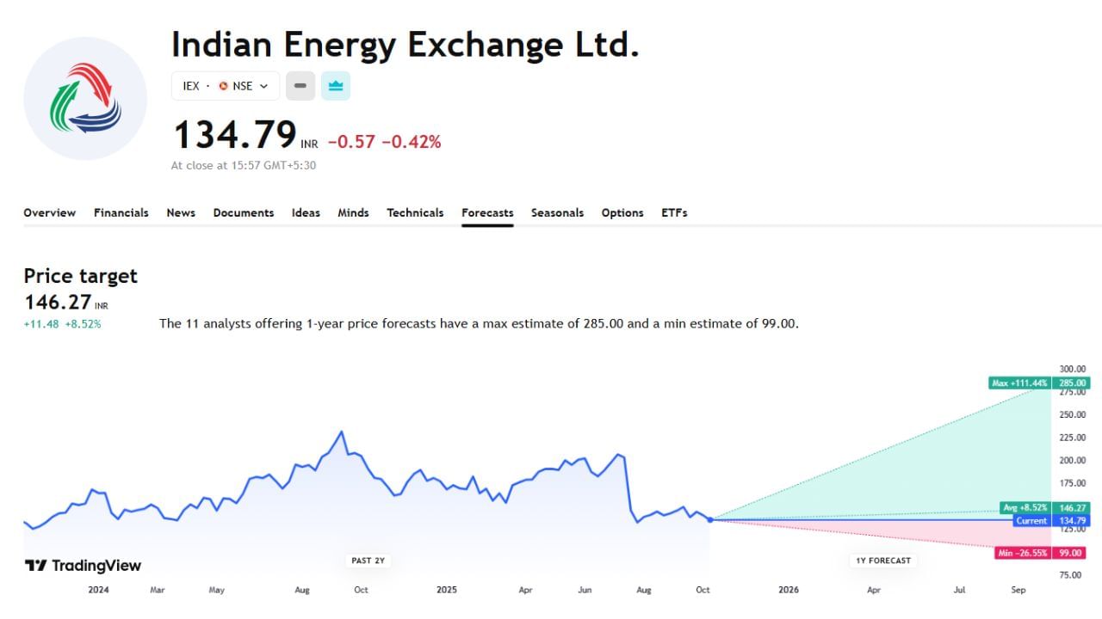Remove IEX from watchlist via minus icon
The height and width of the screenshot is (619, 1102).
coord(300,86)
